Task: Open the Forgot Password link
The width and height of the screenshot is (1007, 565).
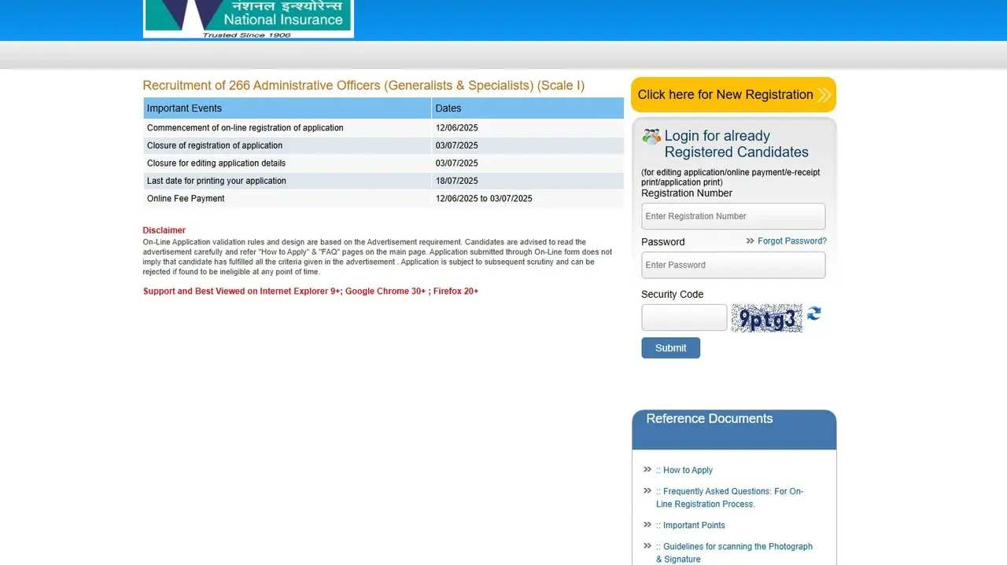Action: [792, 240]
